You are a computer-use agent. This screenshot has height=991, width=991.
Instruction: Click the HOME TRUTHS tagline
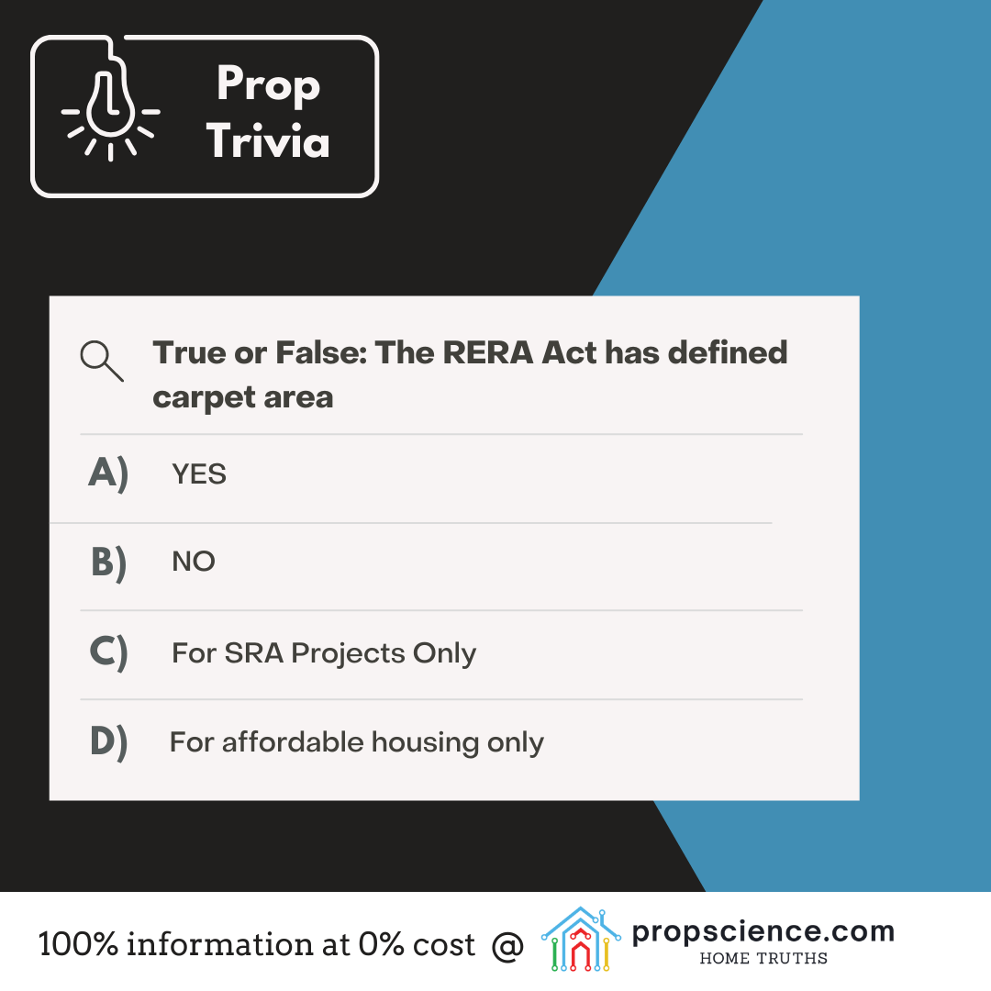point(763,959)
